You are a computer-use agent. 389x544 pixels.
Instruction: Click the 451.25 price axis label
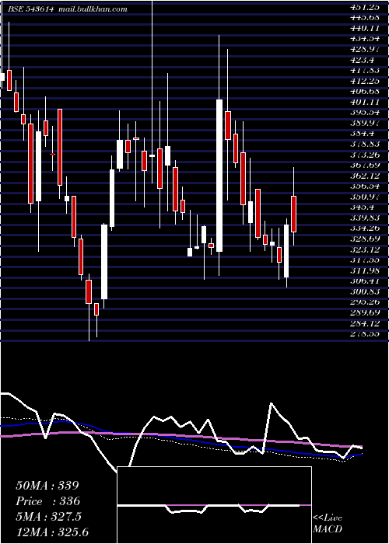point(365,6)
